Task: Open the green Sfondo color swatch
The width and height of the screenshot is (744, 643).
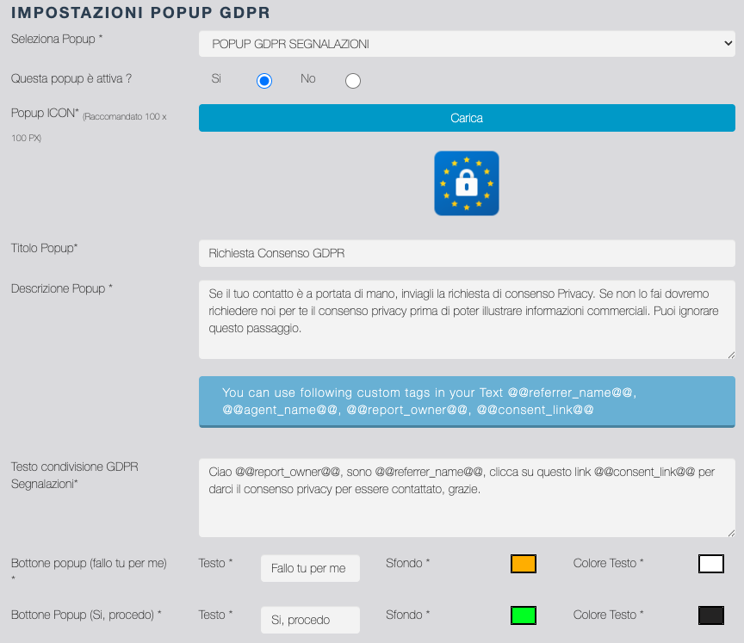Action: pos(524,615)
